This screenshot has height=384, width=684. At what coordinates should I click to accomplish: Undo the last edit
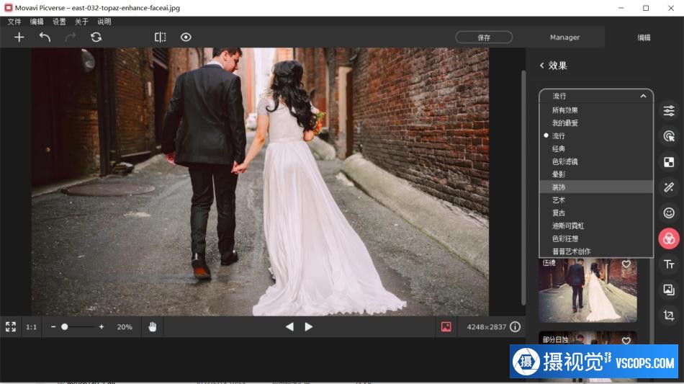(x=45, y=37)
